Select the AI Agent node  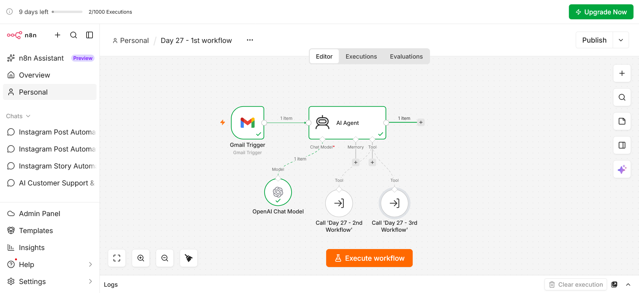pyautogui.click(x=347, y=123)
